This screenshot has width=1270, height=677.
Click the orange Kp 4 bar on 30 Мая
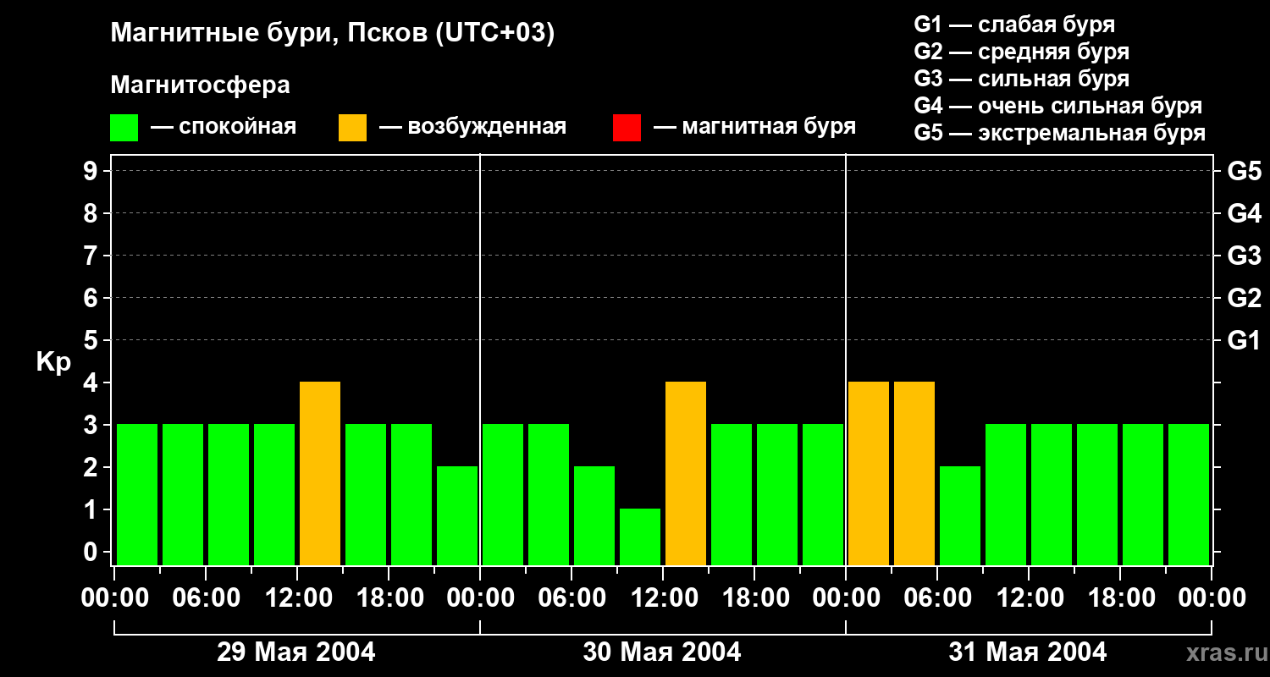click(x=686, y=473)
